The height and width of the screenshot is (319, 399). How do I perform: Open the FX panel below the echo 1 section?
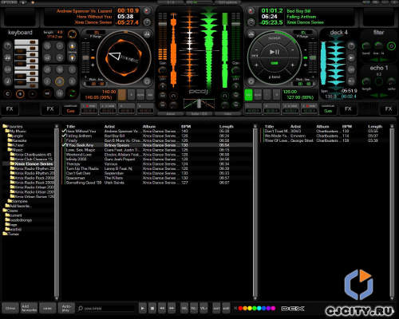pos(389,109)
